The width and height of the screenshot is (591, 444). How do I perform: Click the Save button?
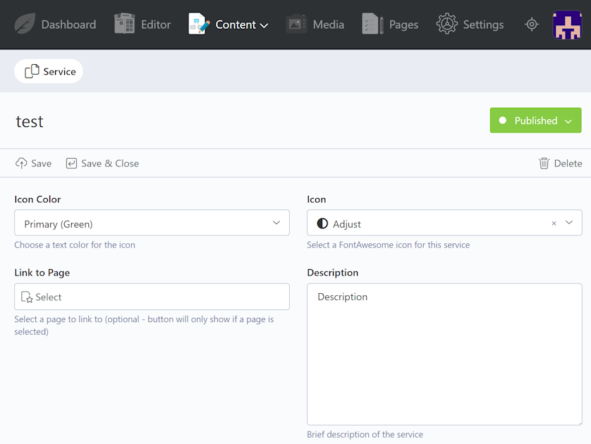click(x=33, y=164)
